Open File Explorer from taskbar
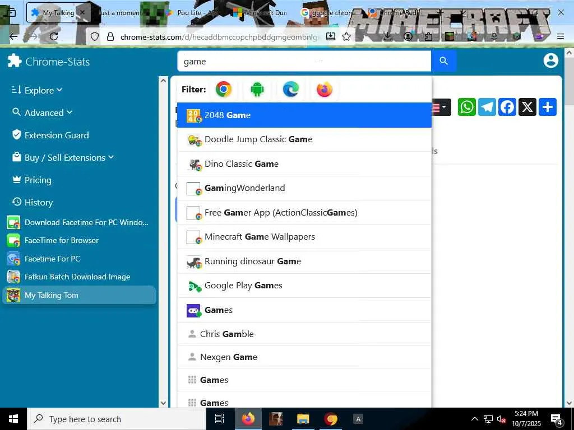The height and width of the screenshot is (430, 574). (303, 419)
